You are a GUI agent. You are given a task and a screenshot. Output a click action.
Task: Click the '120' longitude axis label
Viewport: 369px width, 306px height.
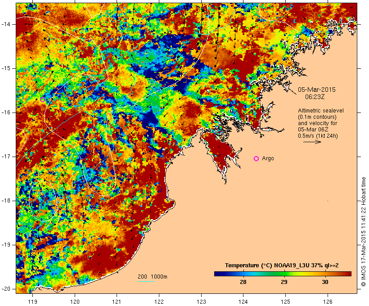[x=75, y=301]
